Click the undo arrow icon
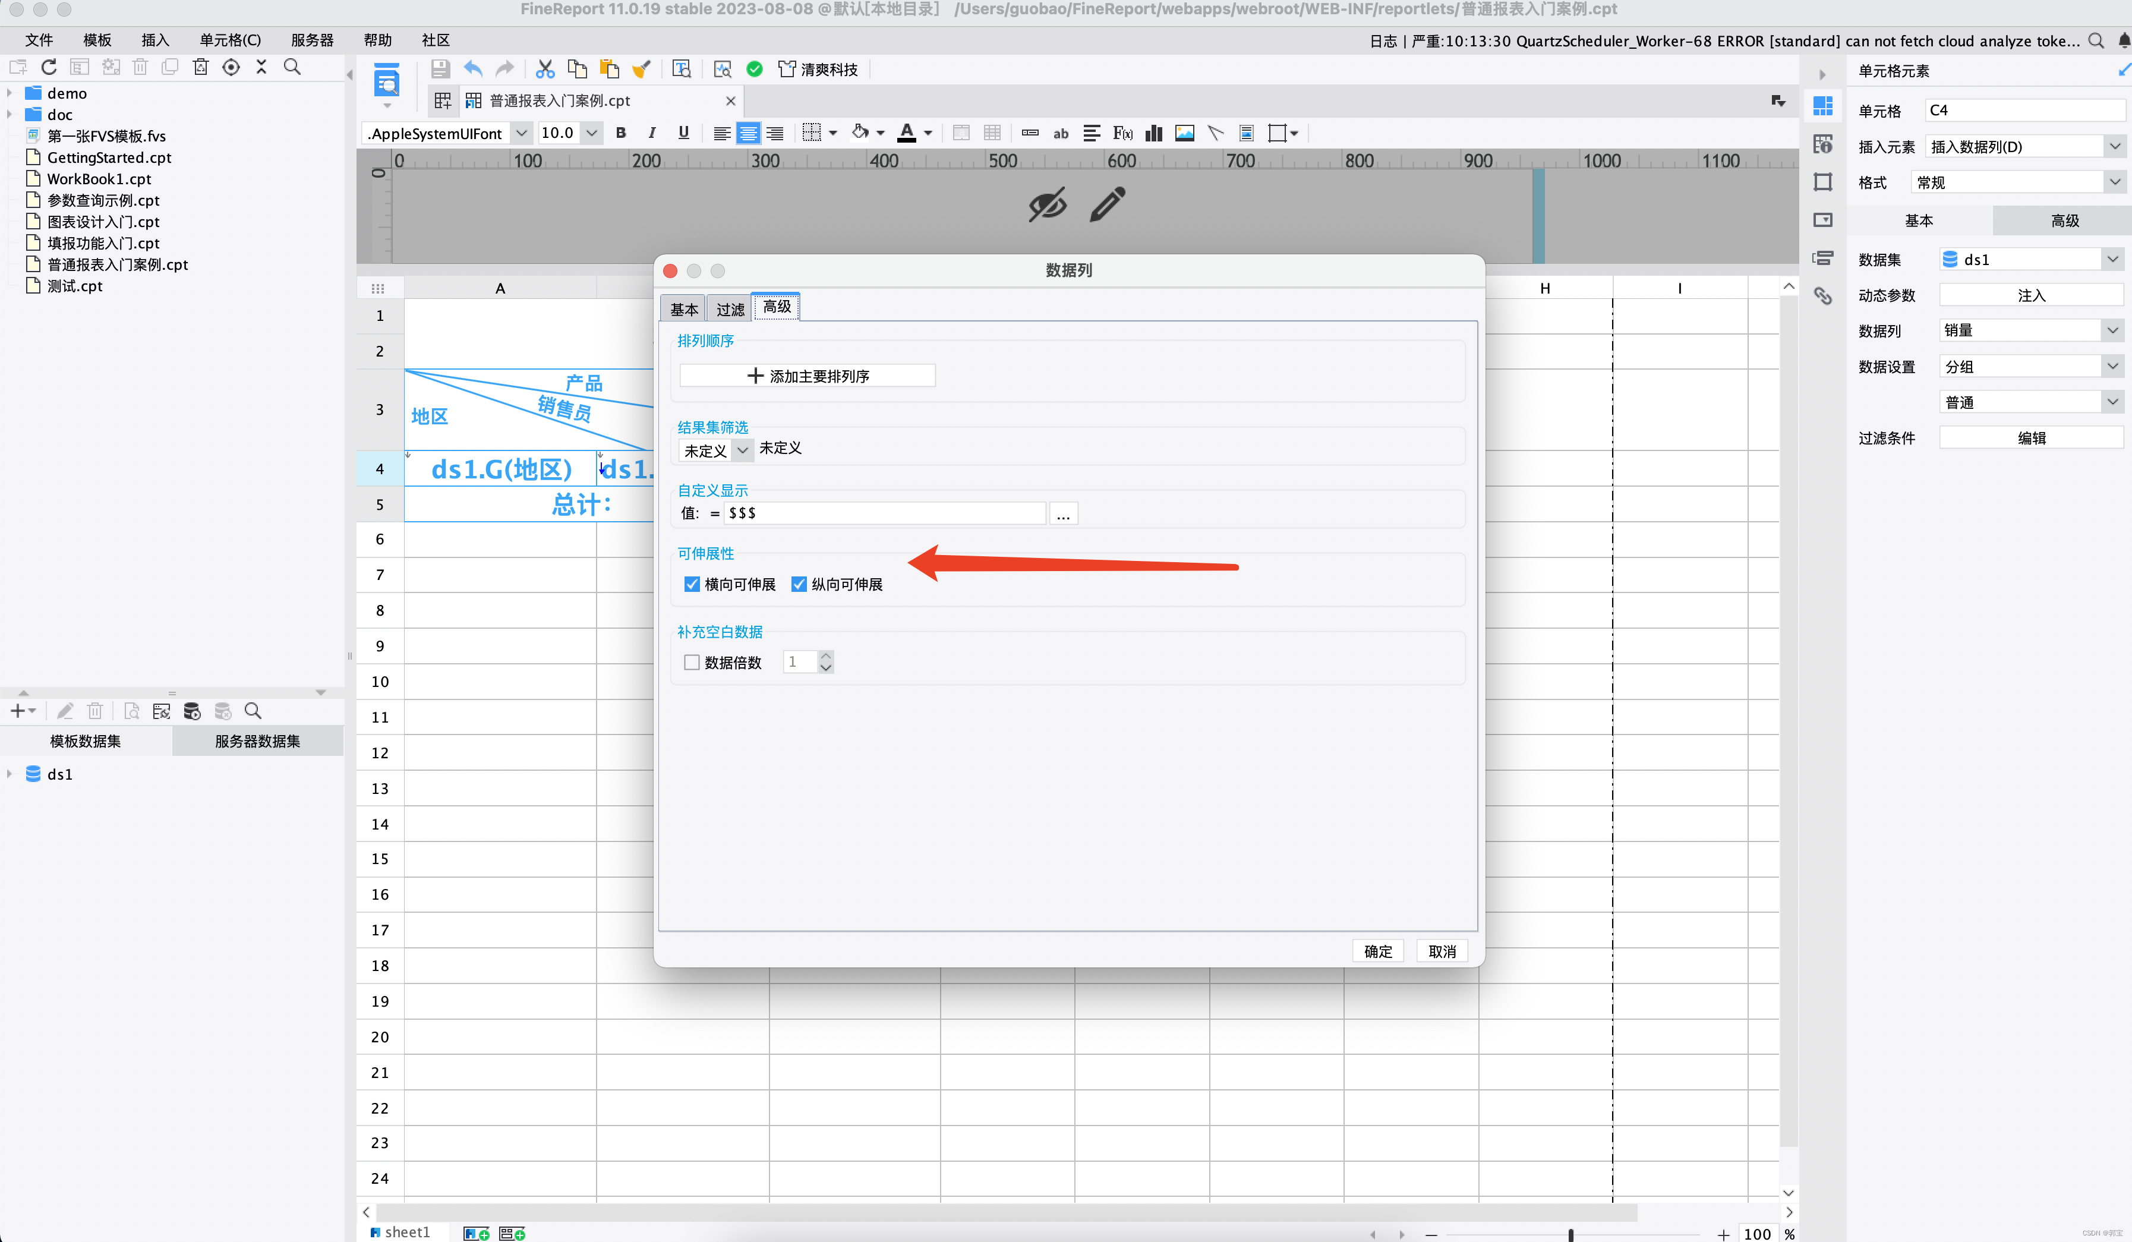 point(473,70)
